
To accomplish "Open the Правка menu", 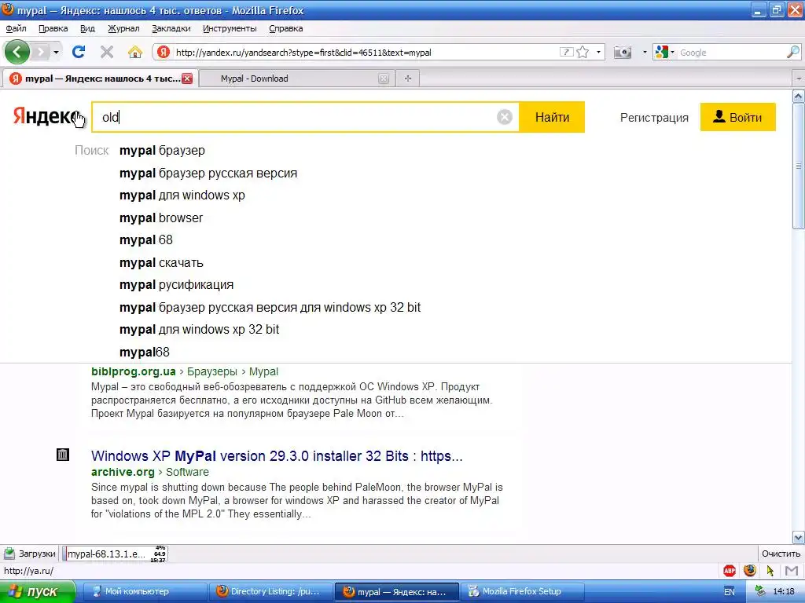I will tap(53, 29).
